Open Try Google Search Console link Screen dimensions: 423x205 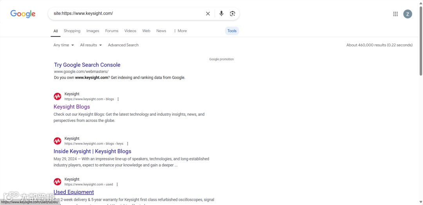click(x=87, y=65)
